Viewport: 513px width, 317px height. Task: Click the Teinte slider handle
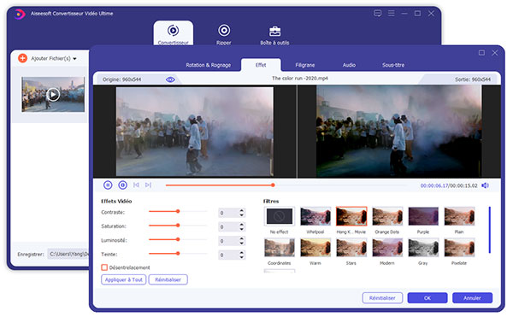178,253
